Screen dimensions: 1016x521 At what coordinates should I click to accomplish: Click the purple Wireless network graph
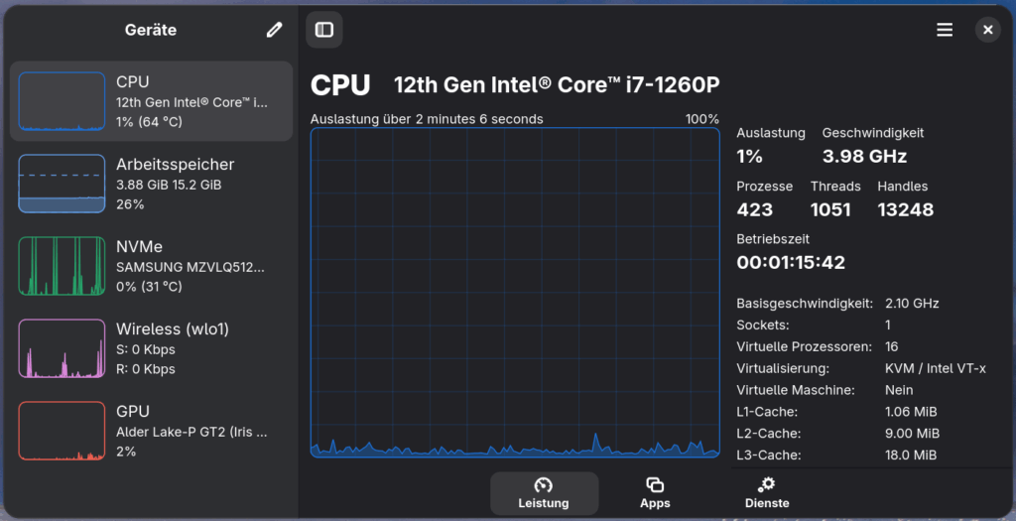62,348
